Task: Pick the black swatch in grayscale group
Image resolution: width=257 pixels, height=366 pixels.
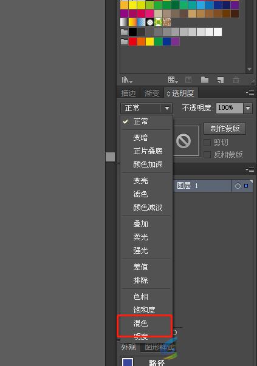Action: tap(132, 32)
